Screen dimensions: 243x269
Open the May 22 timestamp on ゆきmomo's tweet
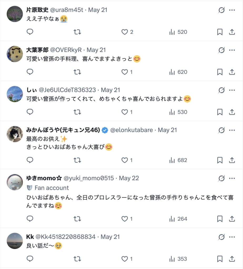click(129, 178)
